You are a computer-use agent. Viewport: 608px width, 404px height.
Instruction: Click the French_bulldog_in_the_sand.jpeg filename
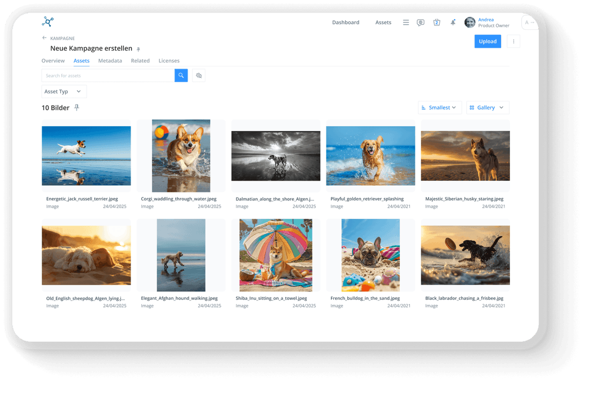[365, 299]
